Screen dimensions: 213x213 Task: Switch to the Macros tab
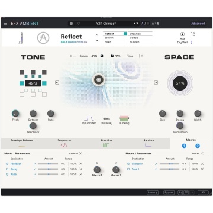click(191, 143)
